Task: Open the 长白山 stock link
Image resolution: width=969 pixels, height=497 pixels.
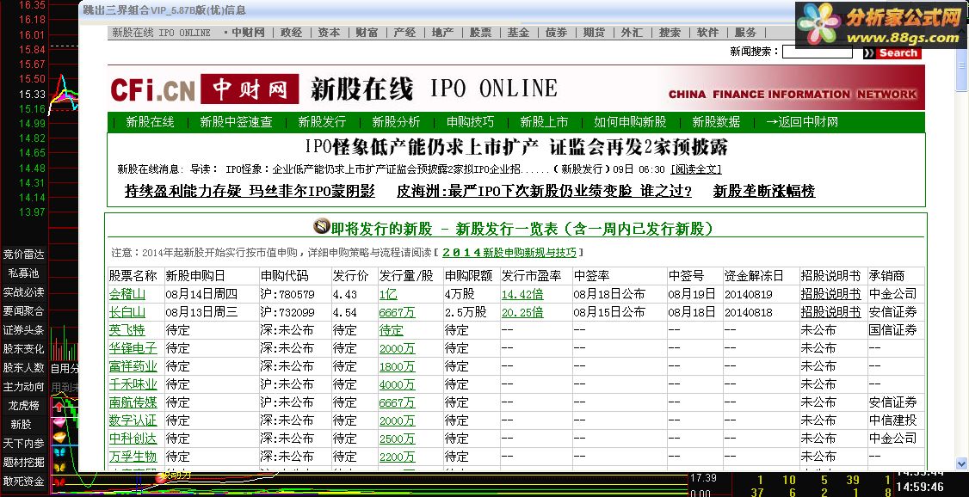Action: click(x=127, y=312)
